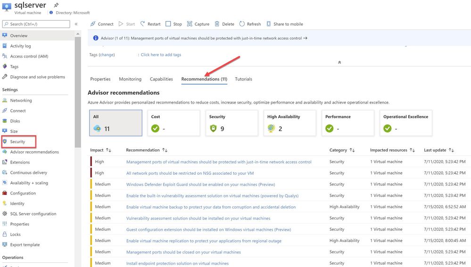
Task: Open Windows Defender Exploit Guard recommendation
Action: pos(201,185)
